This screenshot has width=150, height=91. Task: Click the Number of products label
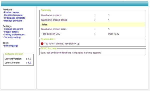click(x=51, y=15)
